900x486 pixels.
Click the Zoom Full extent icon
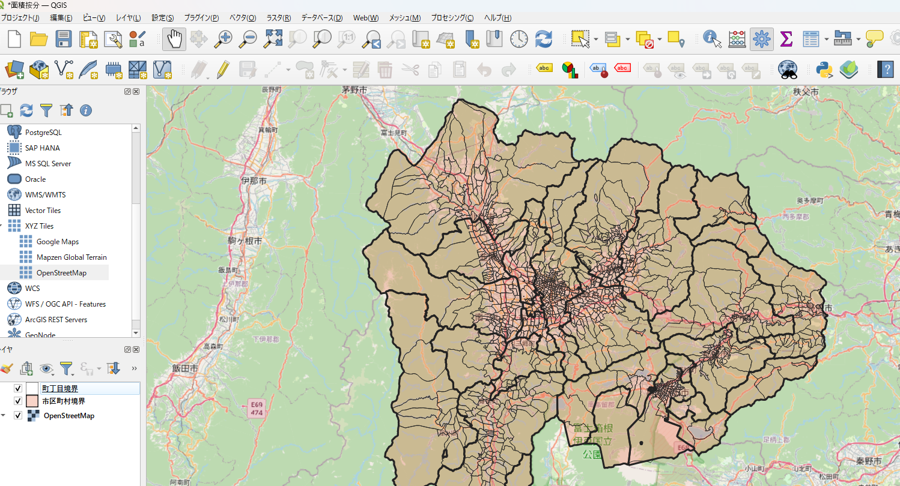point(273,39)
